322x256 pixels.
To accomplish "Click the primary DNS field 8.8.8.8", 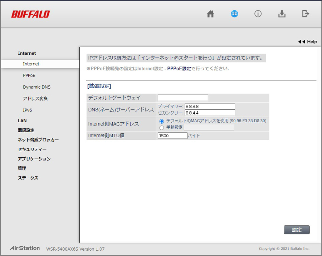I will [210, 106].
